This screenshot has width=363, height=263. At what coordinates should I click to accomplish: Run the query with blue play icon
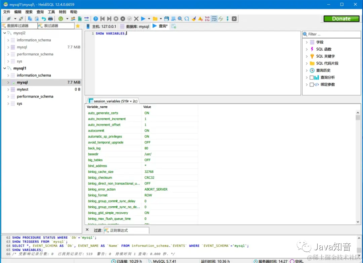[x=143, y=19]
